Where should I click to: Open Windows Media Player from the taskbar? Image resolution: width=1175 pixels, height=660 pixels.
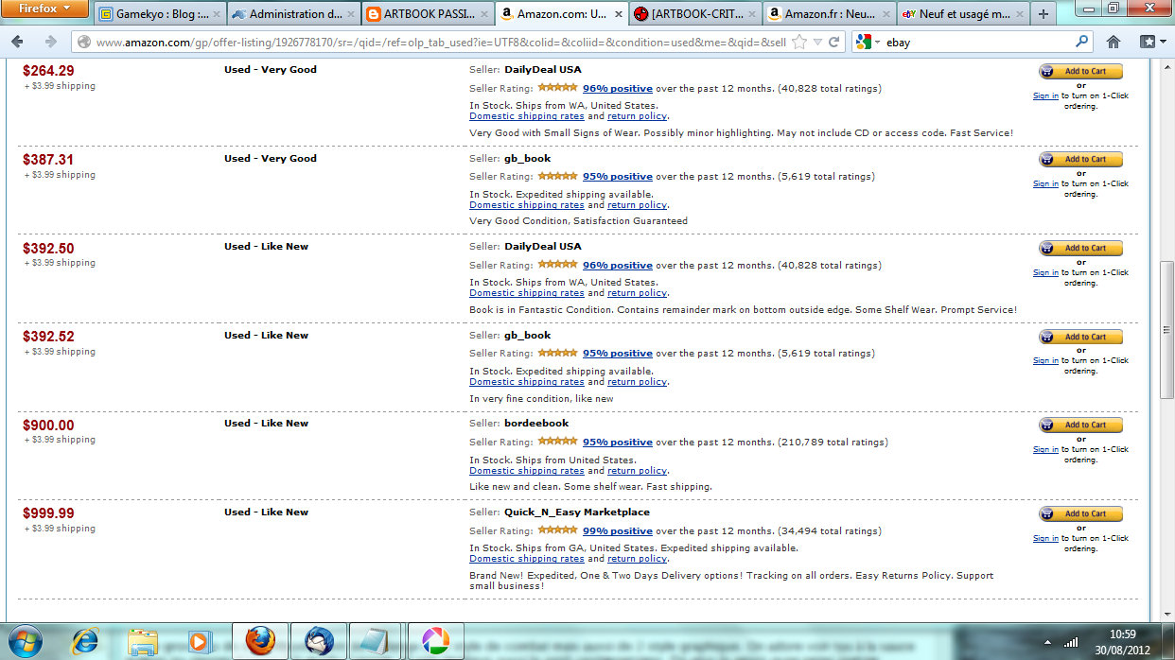(200, 641)
